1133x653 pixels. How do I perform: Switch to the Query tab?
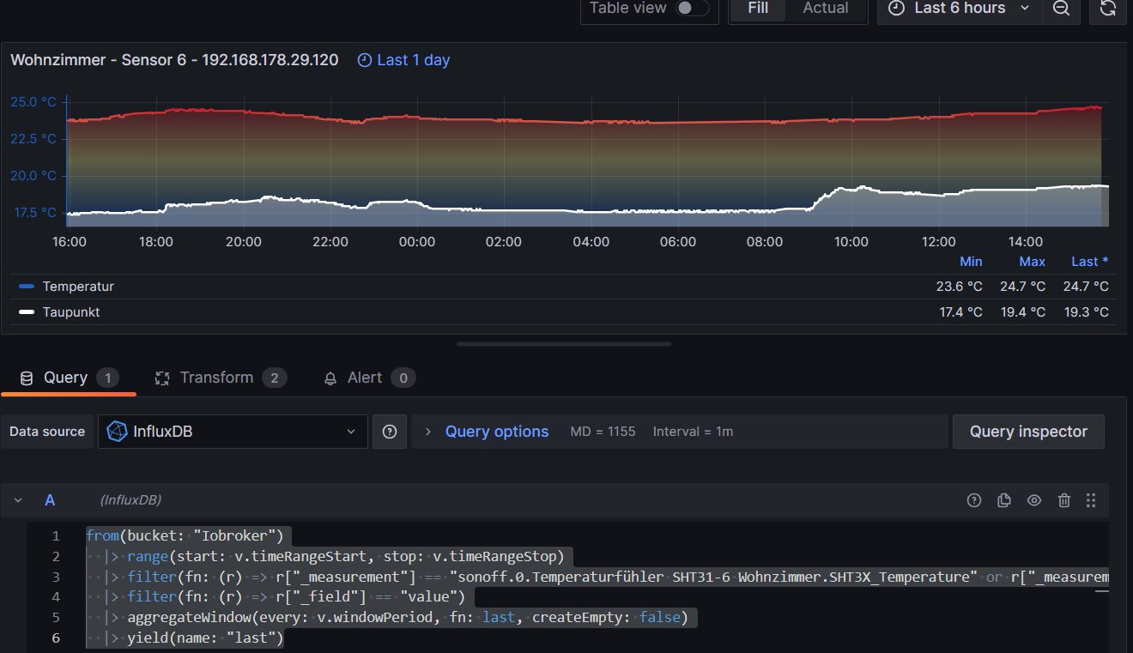[x=69, y=378]
